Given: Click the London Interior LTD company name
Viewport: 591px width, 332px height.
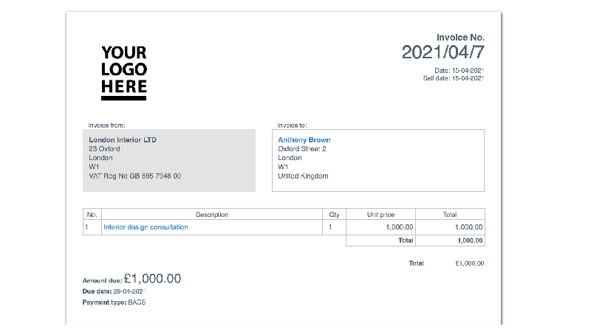Looking at the screenshot, I should [123, 140].
